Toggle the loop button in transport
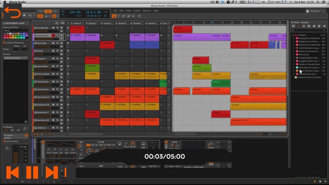 48,11
